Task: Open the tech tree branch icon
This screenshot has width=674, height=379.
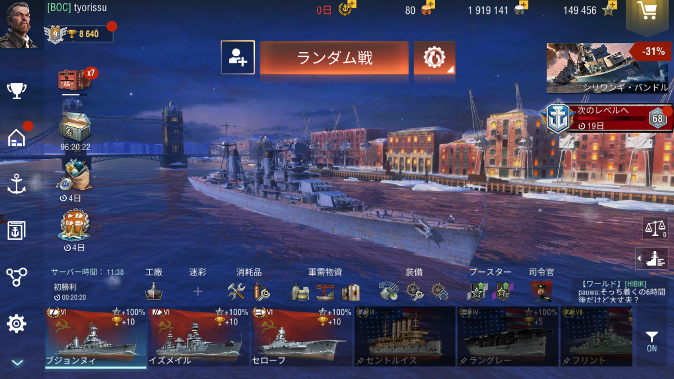Action: tap(17, 277)
